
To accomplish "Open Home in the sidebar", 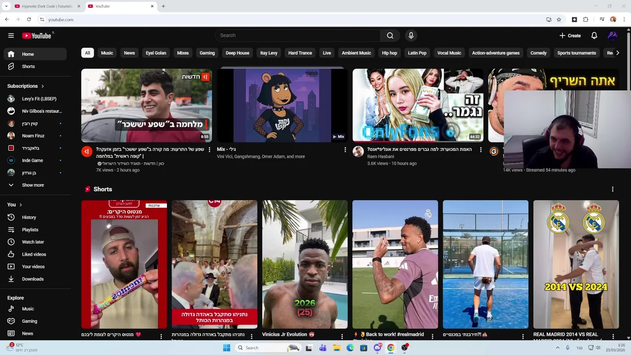I will pos(35,54).
